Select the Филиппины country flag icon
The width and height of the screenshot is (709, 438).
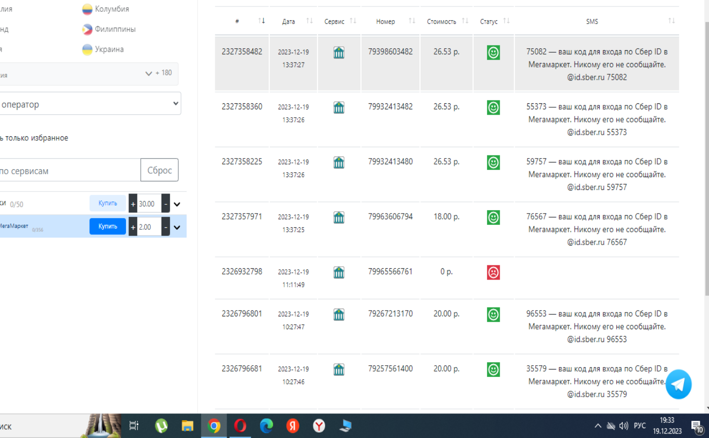[87, 30]
